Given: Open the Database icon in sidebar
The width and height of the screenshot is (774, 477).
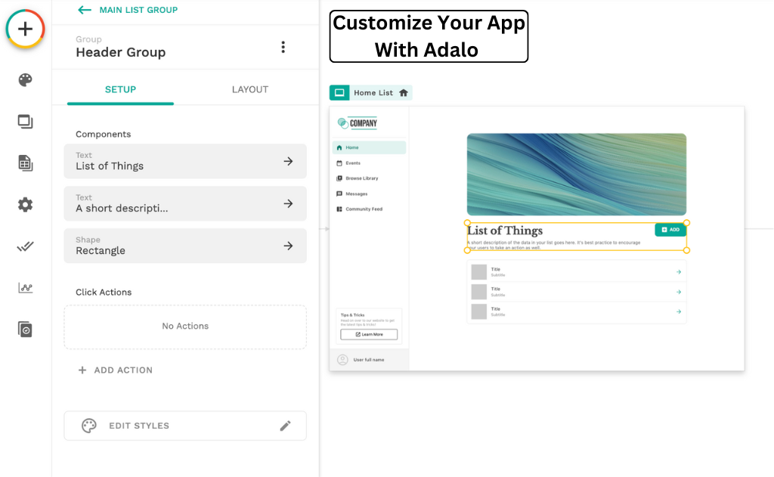Looking at the screenshot, I should [26, 163].
